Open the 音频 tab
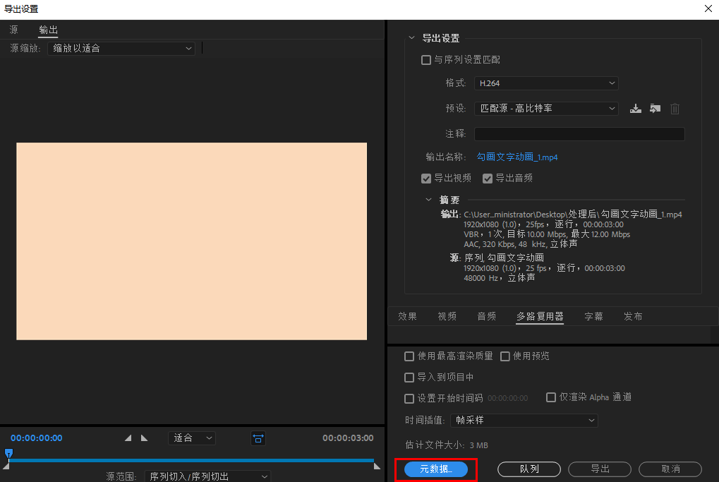The width and height of the screenshot is (719, 482). 487,316
